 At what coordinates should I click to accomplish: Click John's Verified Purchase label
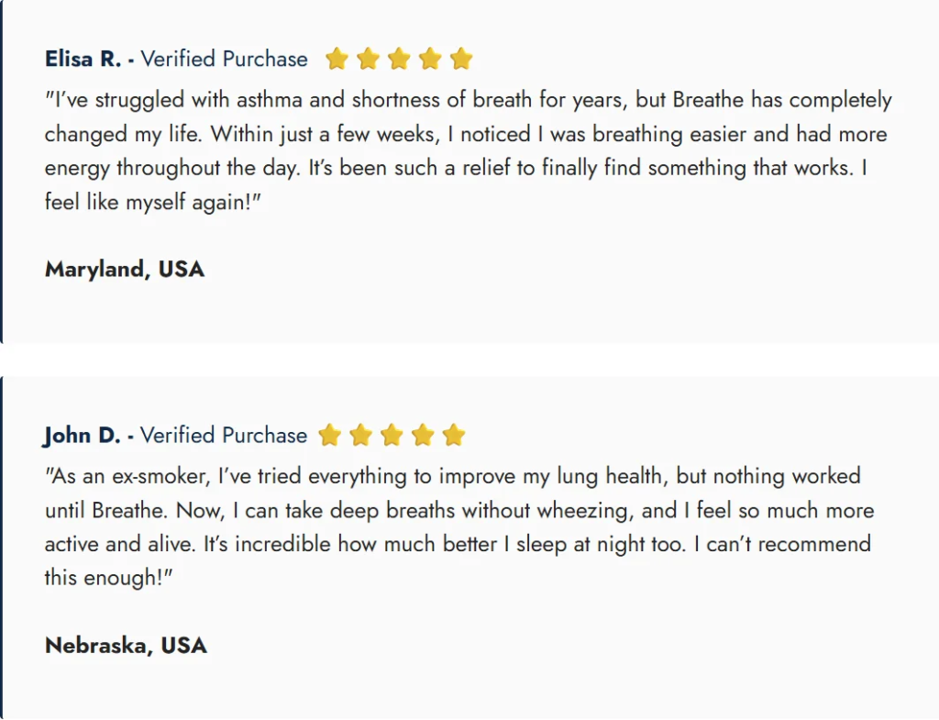pyautogui.click(x=224, y=435)
